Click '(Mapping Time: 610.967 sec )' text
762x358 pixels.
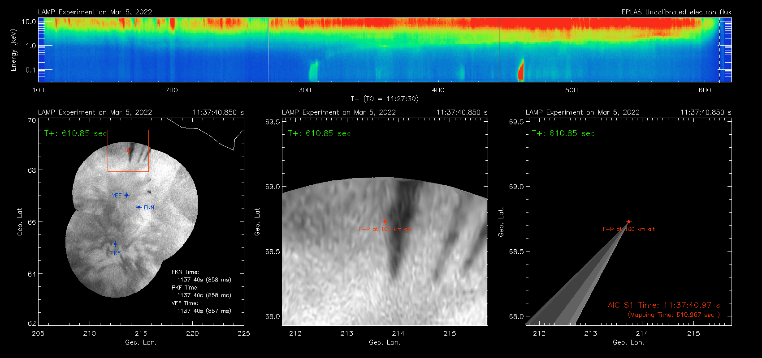[674, 315]
